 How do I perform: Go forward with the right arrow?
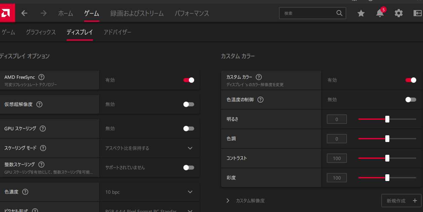coord(43,13)
